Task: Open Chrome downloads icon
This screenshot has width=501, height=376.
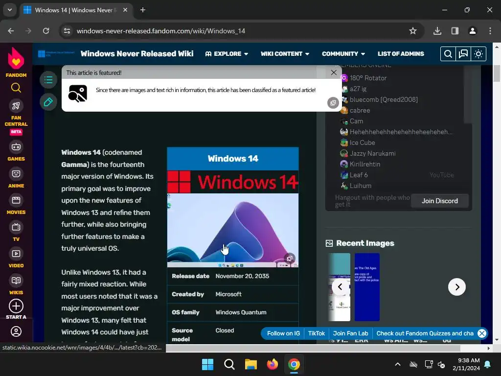Action: (437, 31)
